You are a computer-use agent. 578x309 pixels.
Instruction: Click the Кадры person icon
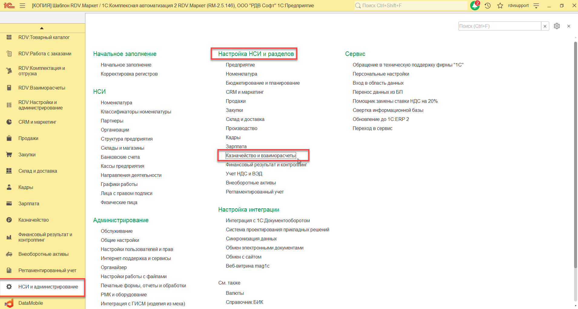tap(9, 187)
